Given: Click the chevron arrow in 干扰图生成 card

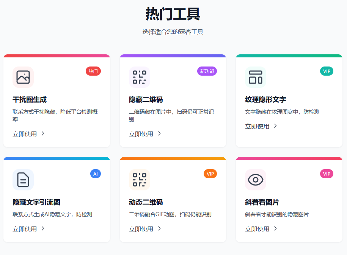Looking at the screenshot, I should [43, 133].
